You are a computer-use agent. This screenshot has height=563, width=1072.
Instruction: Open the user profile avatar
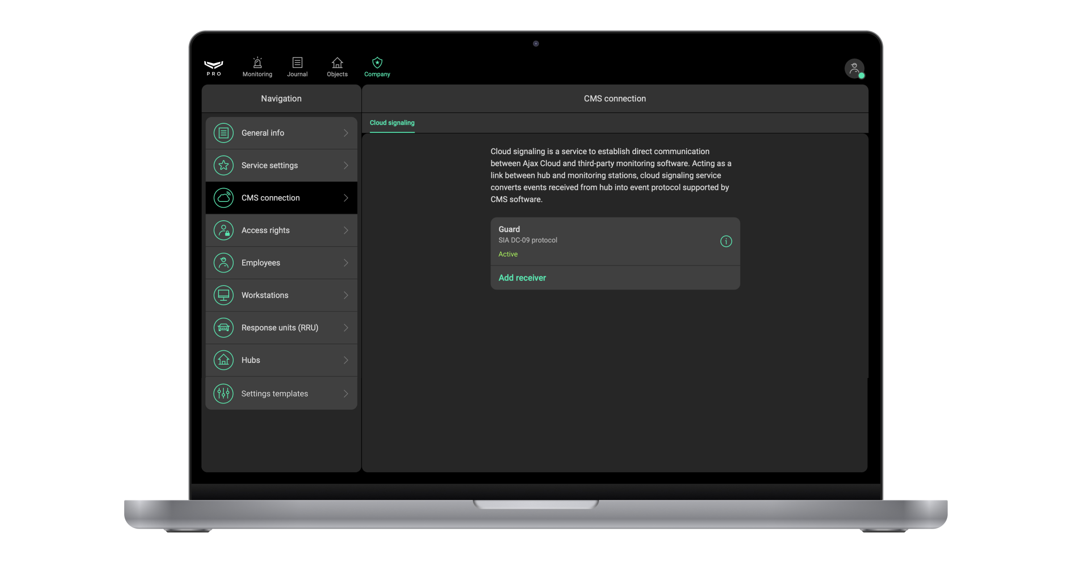(x=854, y=69)
